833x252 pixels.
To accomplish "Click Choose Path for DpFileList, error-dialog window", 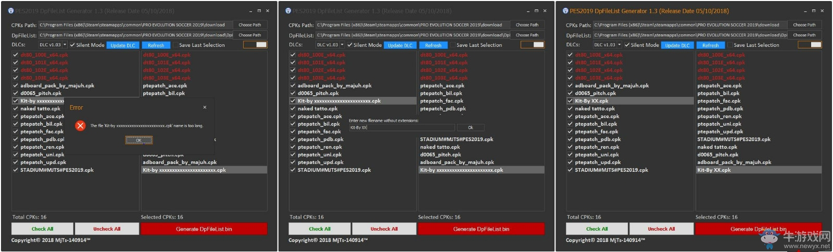I will tap(250, 35).
